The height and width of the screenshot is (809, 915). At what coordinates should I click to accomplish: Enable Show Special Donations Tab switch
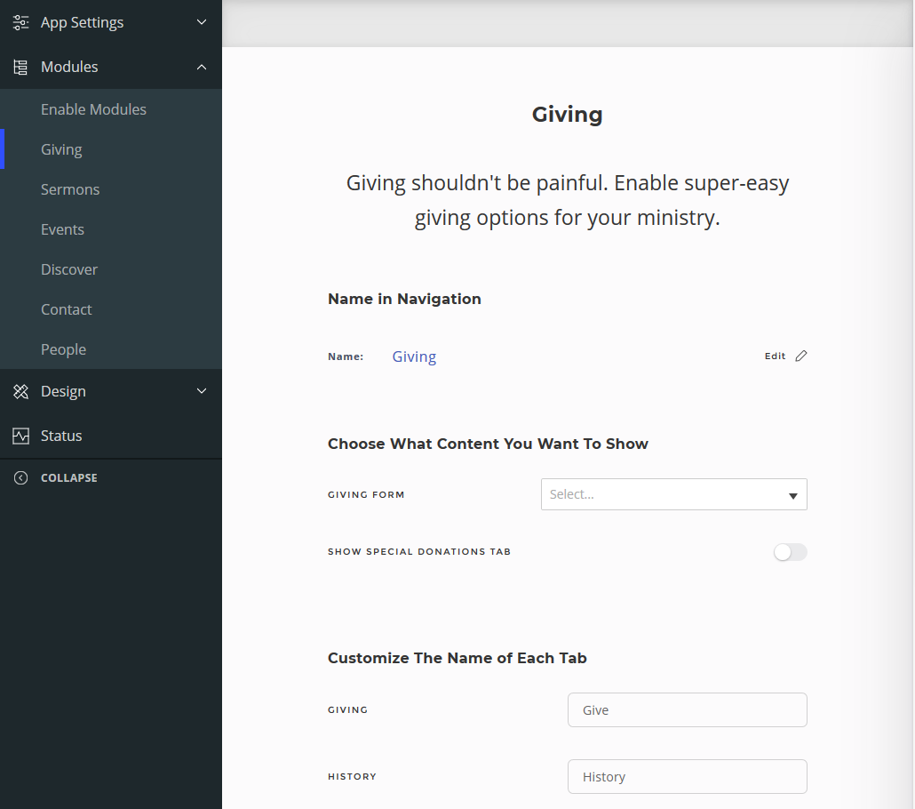pyautogui.click(x=790, y=552)
